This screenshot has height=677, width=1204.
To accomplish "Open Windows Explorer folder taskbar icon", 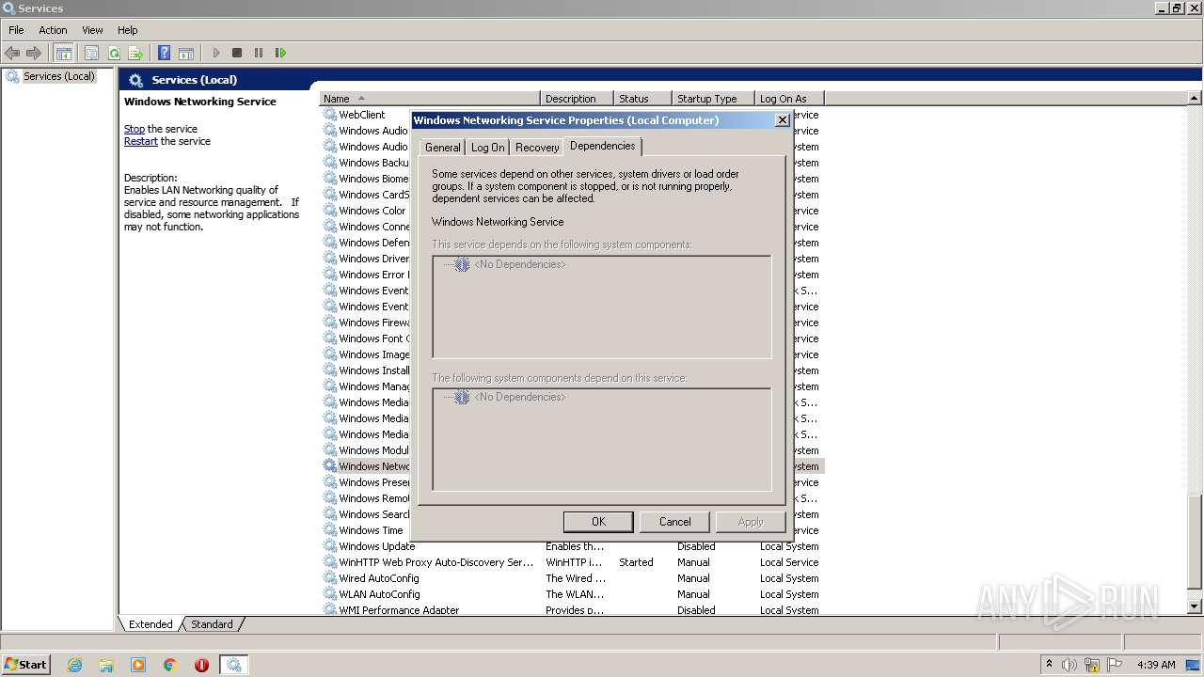I will [106, 665].
